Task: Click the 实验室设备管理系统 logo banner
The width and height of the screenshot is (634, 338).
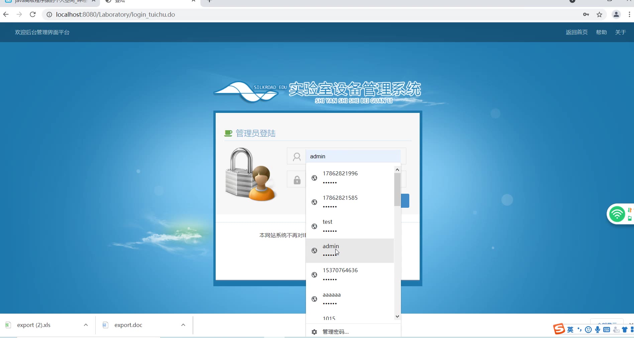Action: pyautogui.click(x=318, y=92)
